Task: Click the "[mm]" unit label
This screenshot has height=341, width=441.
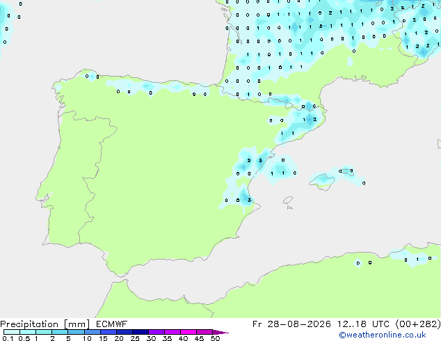Action: (x=77, y=324)
